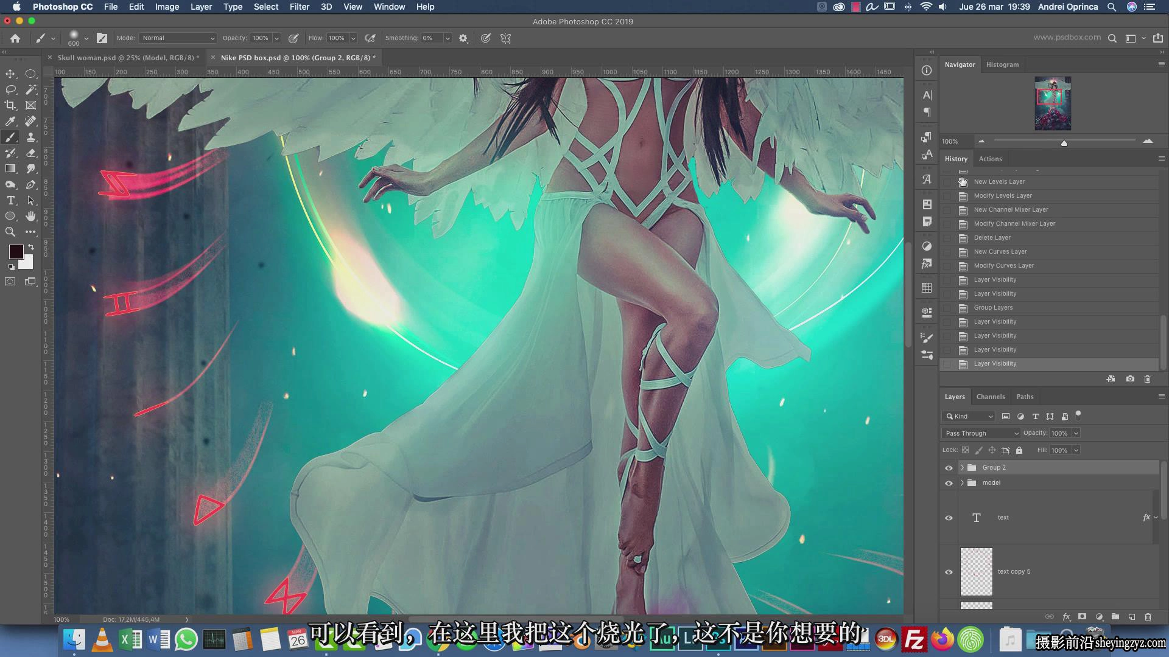This screenshot has width=1169, height=657.
Task: Open the Image menu
Action: click(x=167, y=7)
